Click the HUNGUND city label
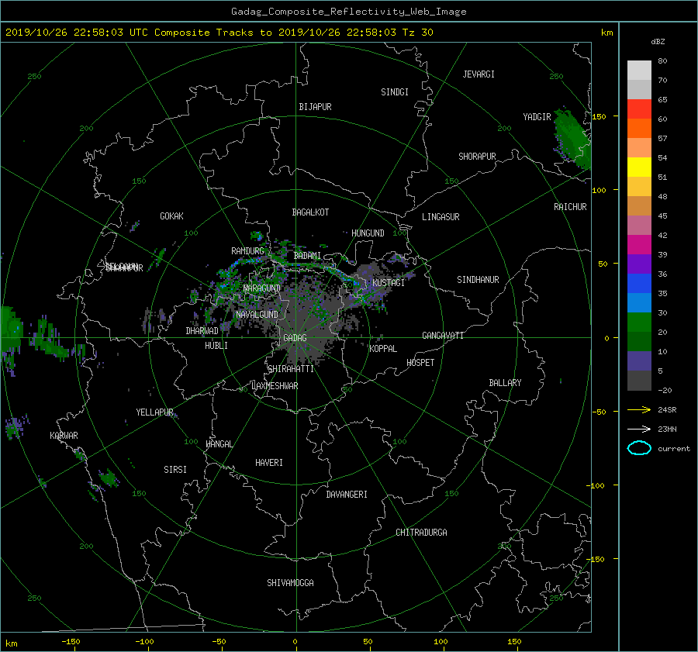The image size is (698, 652). 368,233
